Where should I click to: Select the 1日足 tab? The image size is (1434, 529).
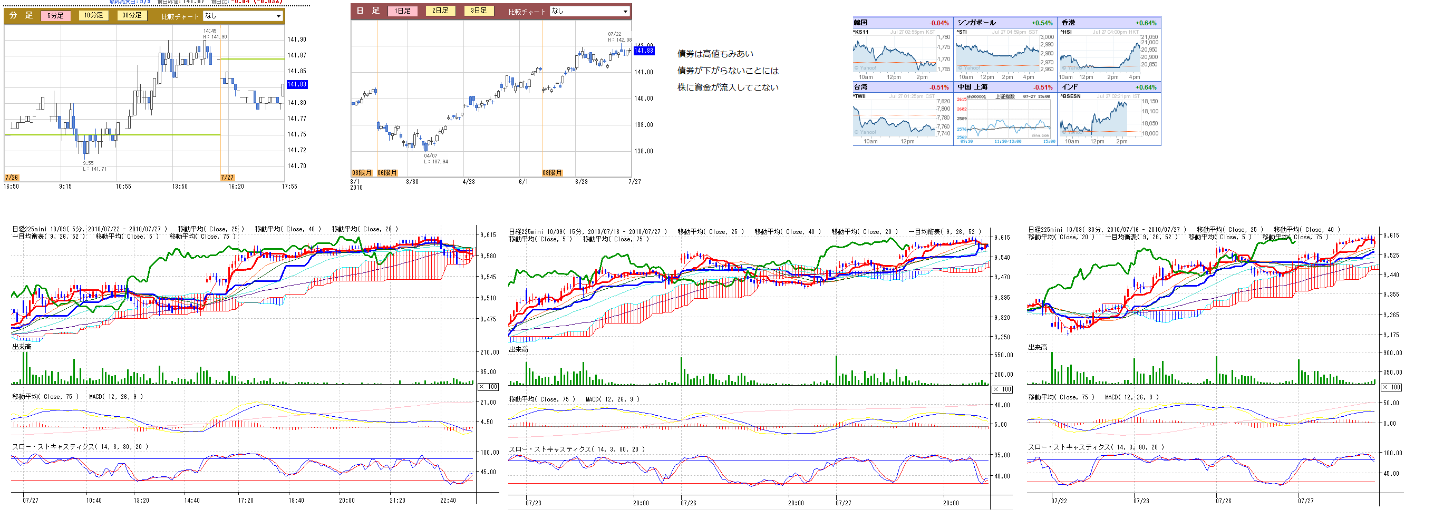[402, 11]
